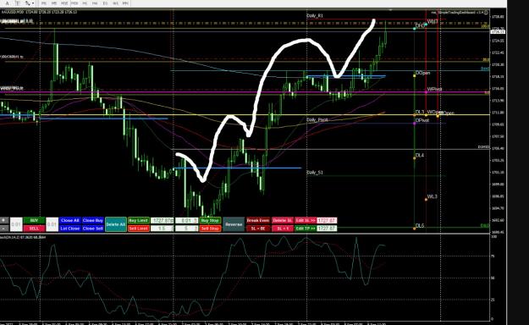Click the Delete SL button
This screenshot has width=529, height=325.
tap(283, 220)
